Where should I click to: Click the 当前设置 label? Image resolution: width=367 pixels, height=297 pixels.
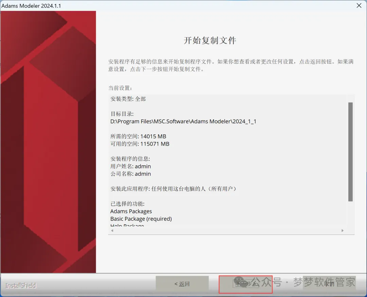120,88
